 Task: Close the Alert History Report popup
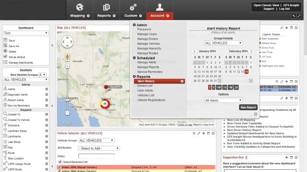[256, 114]
